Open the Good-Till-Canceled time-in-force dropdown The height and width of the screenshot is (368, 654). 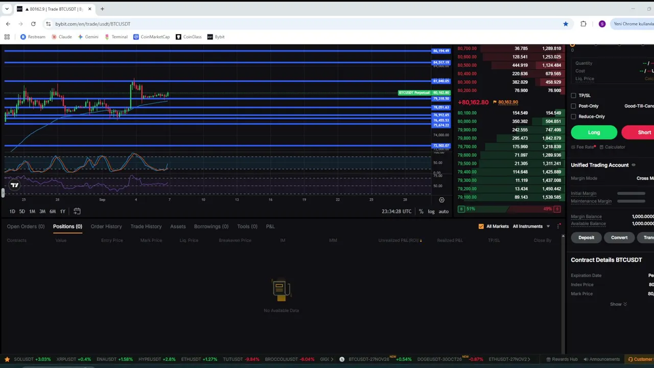[x=639, y=106]
